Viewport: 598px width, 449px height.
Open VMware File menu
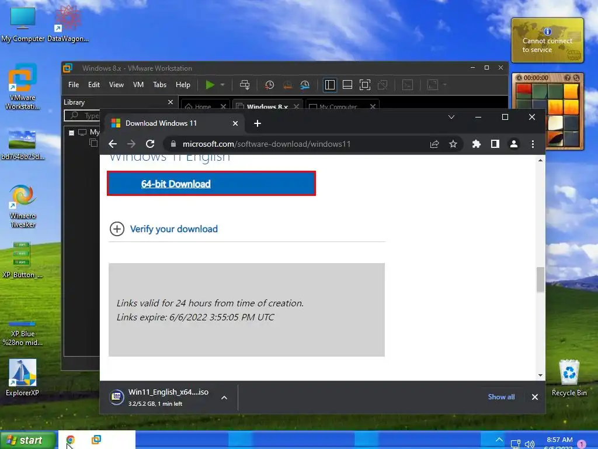pos(74,85)
